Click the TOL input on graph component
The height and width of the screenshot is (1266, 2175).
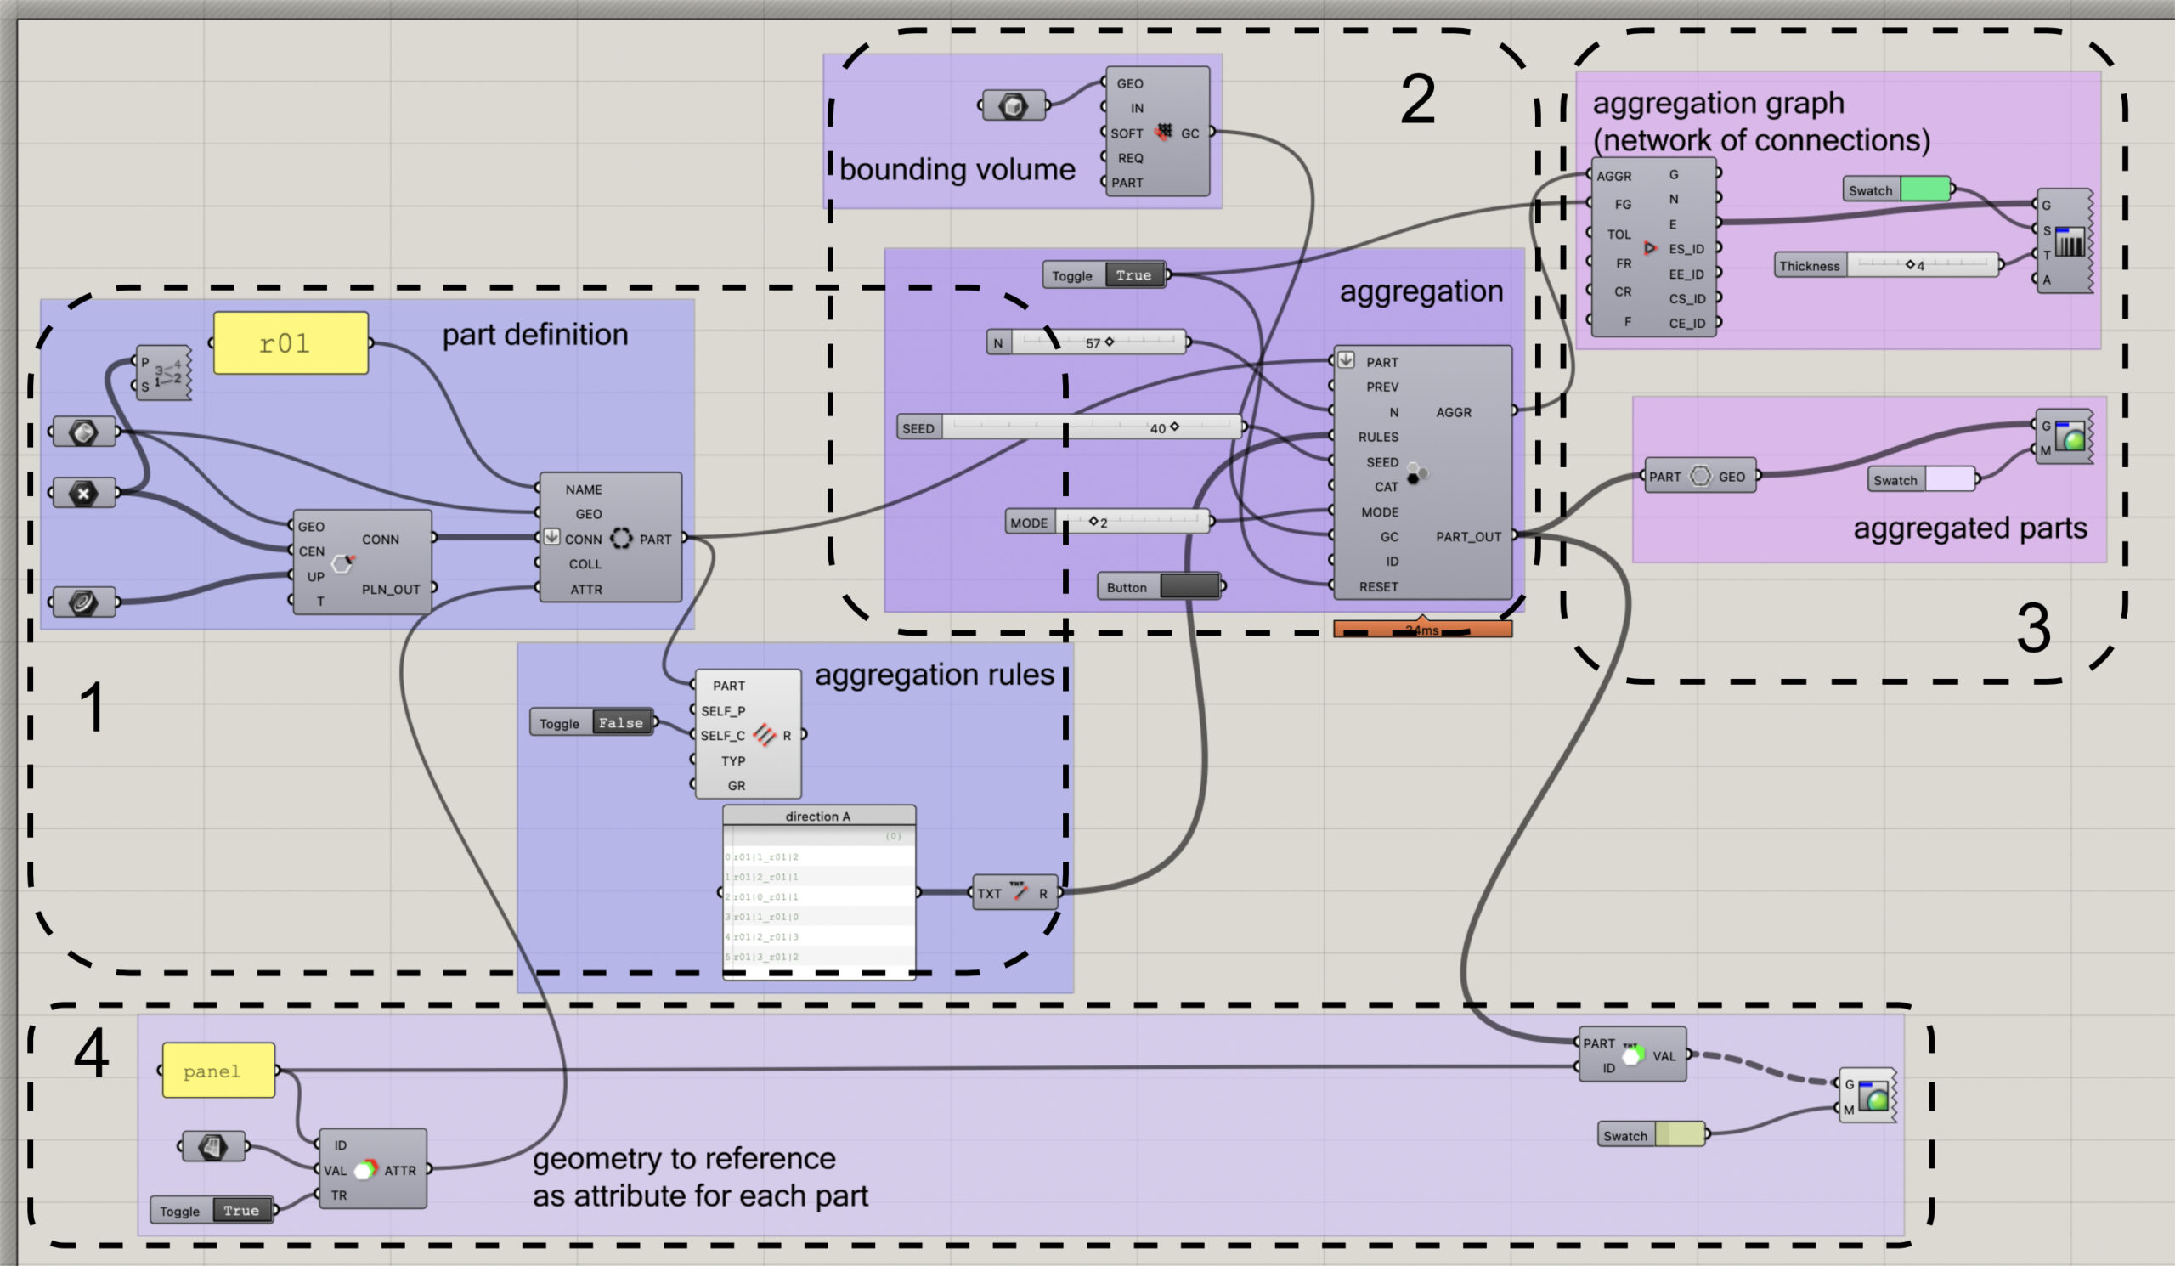(x=1619, y=234)
